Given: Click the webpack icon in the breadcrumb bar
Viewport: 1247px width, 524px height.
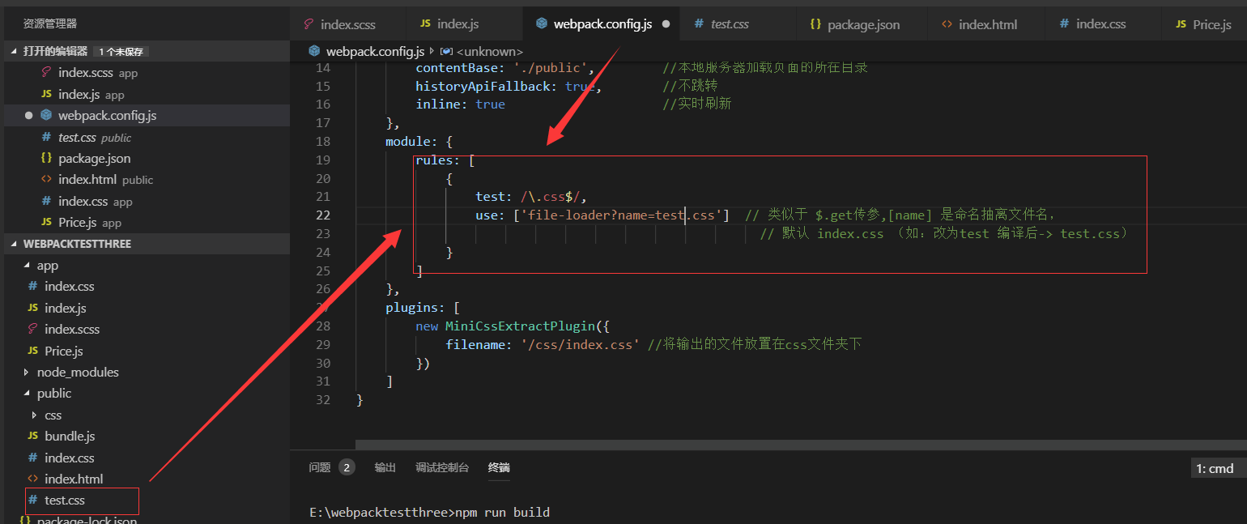Looking at the screenshot, I should point(313,50).
